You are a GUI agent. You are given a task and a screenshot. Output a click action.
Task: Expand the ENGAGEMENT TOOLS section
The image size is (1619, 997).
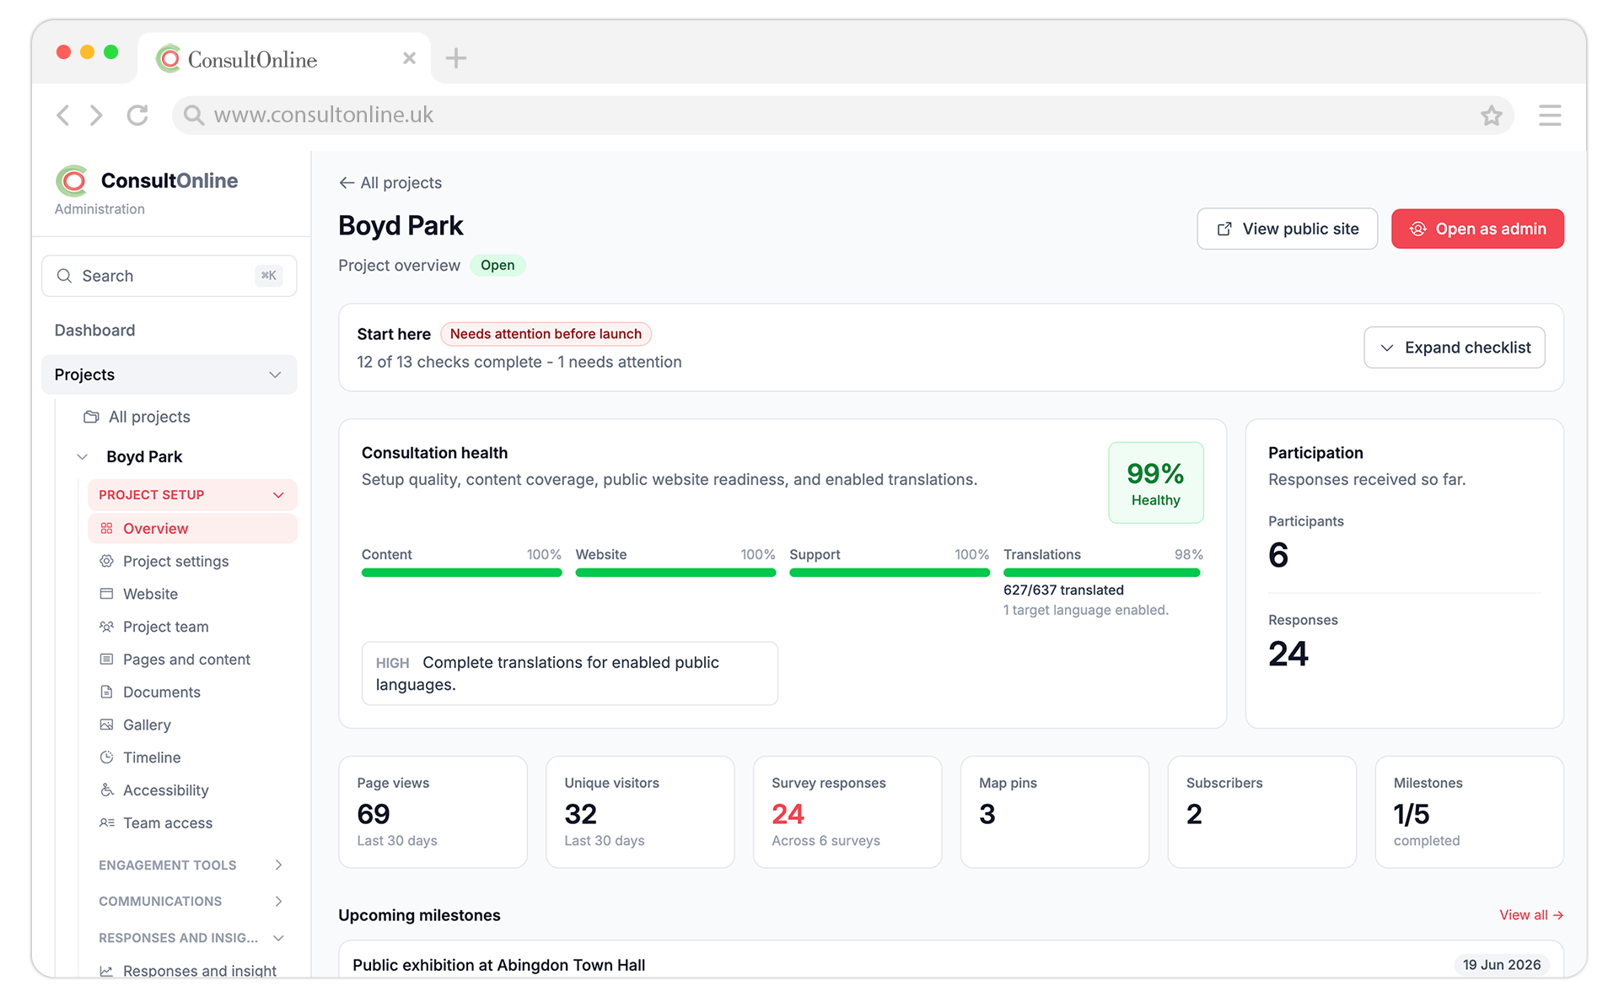point(278,865)
